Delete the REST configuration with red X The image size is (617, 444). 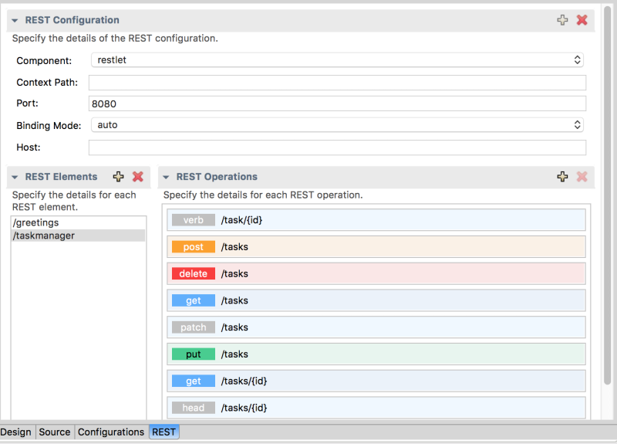(582, 20)
